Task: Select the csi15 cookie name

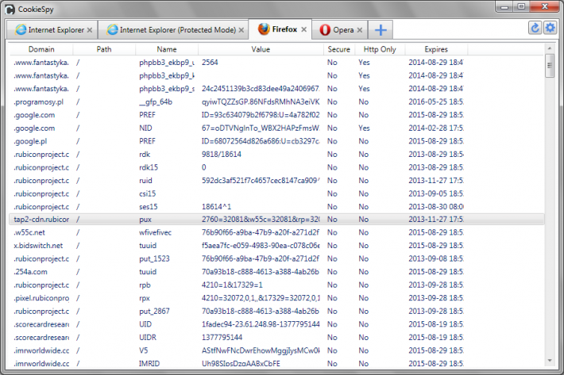Action: click(x=148, y=193)
